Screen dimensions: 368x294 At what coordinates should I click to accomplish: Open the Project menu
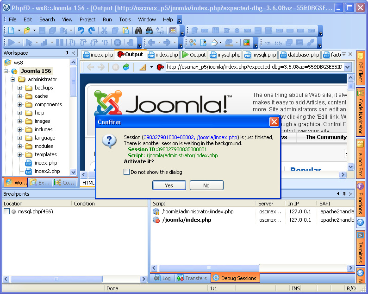pyautogui.click(x=87, y=19)
